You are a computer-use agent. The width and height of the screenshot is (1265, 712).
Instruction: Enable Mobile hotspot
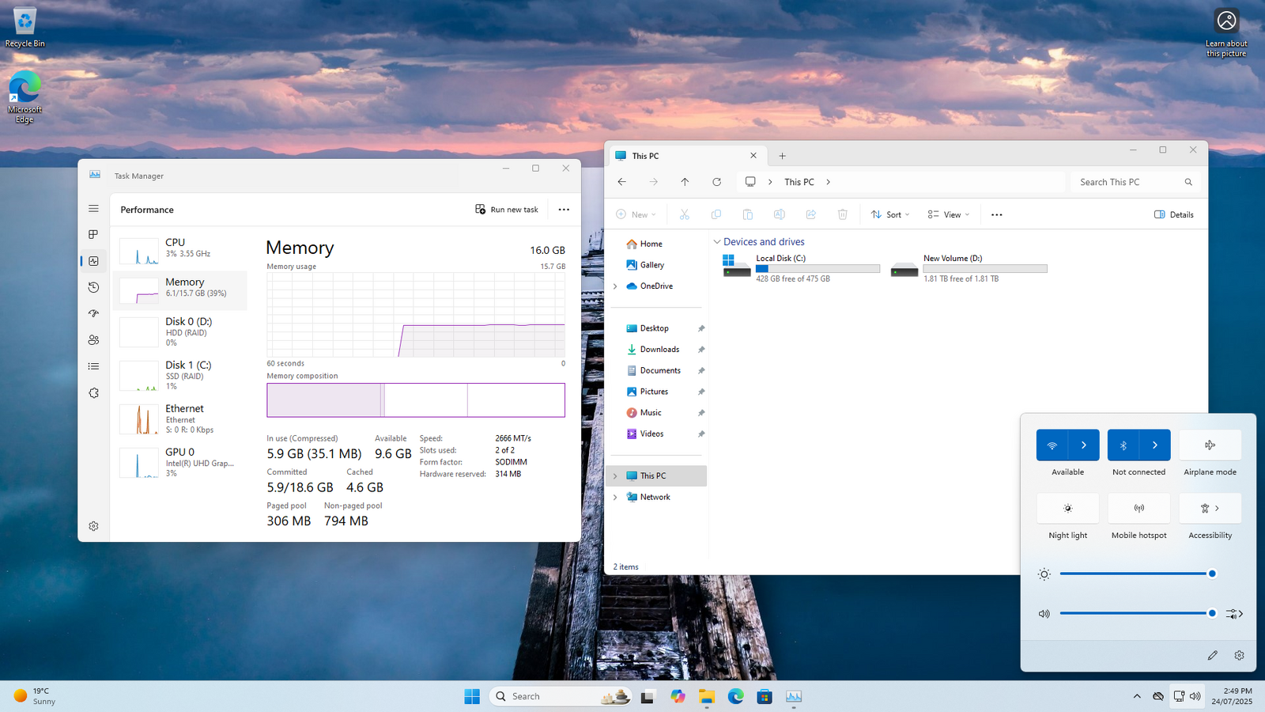click(1138, 509)
